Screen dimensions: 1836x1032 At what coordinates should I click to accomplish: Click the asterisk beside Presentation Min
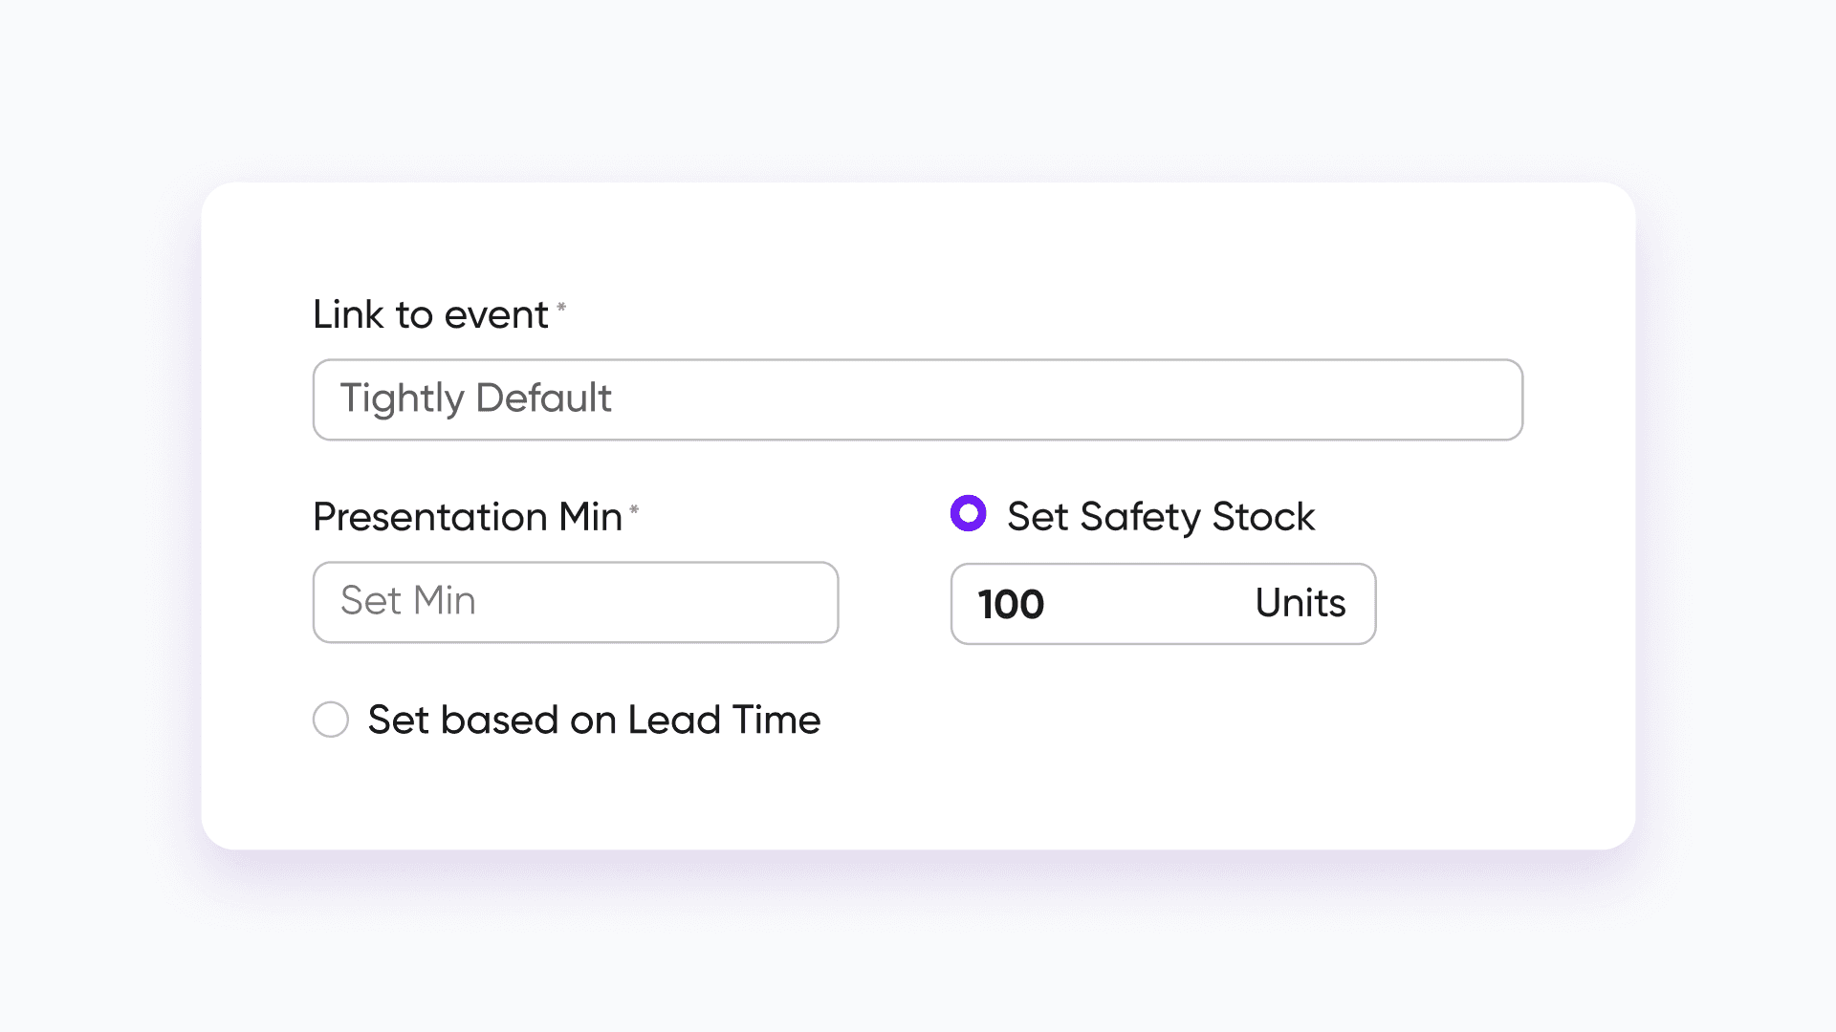[x=634, y=510]
